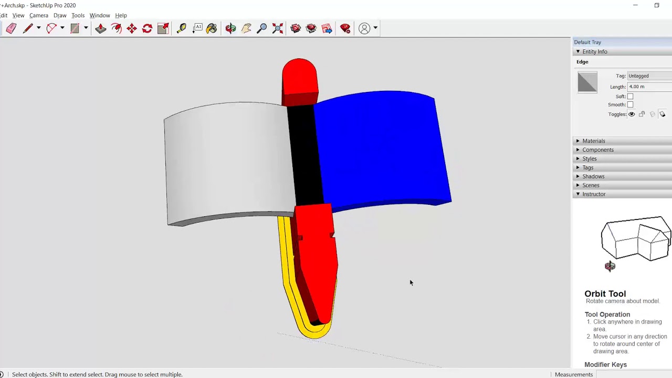Open the Line tool dropdown arrow

pyautogui.click(x=38, y=28)
